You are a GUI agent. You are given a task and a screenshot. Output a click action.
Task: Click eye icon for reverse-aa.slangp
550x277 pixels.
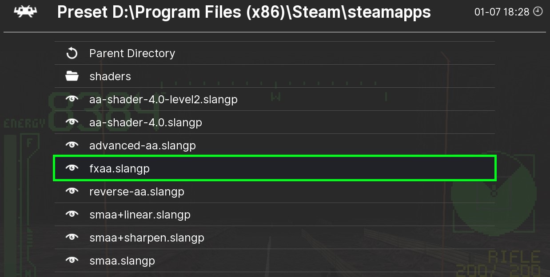point(72,191)
